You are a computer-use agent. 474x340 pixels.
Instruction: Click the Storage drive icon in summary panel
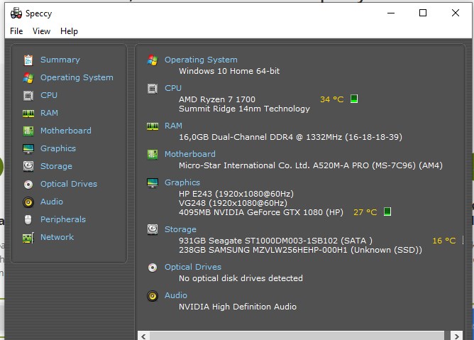click(153, 229)
